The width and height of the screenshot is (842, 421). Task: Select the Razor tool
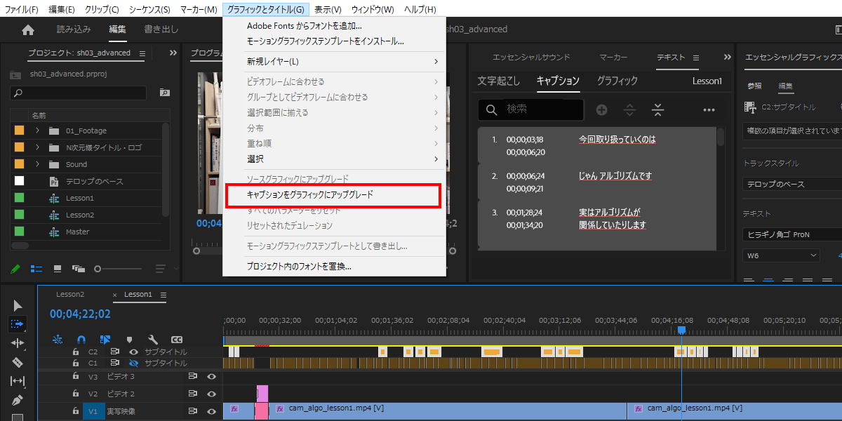pos(18,362)
